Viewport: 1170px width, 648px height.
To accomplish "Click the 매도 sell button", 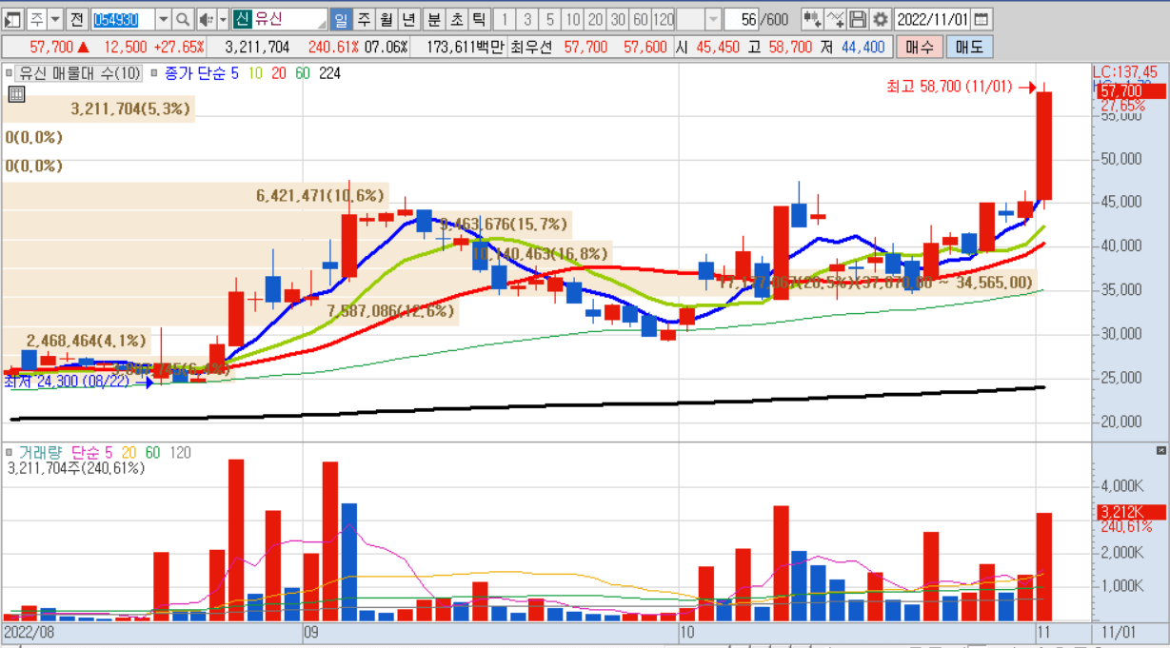I will tap(969, 47).
